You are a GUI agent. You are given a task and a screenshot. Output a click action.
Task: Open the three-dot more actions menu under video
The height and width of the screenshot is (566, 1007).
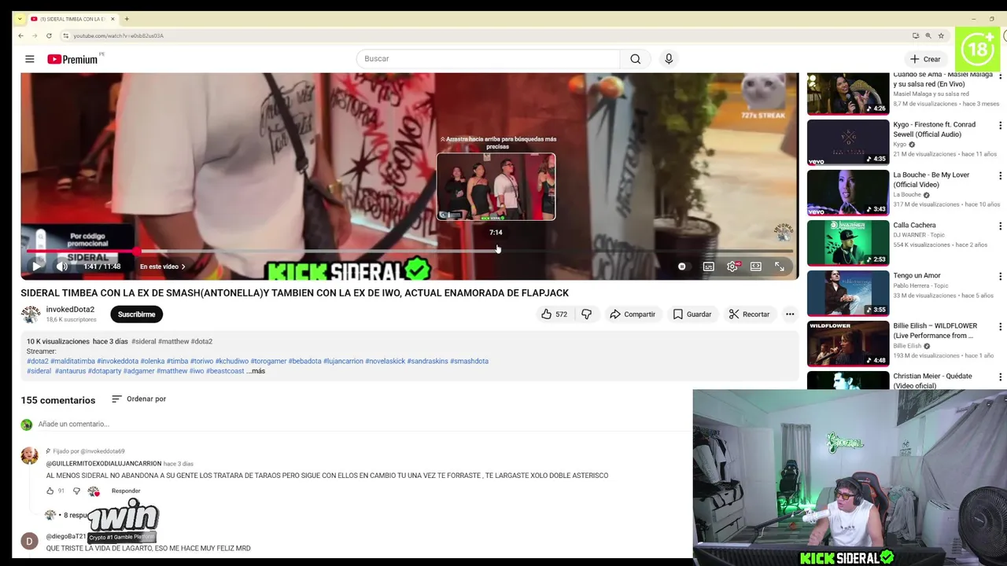[x=790, y=314]
